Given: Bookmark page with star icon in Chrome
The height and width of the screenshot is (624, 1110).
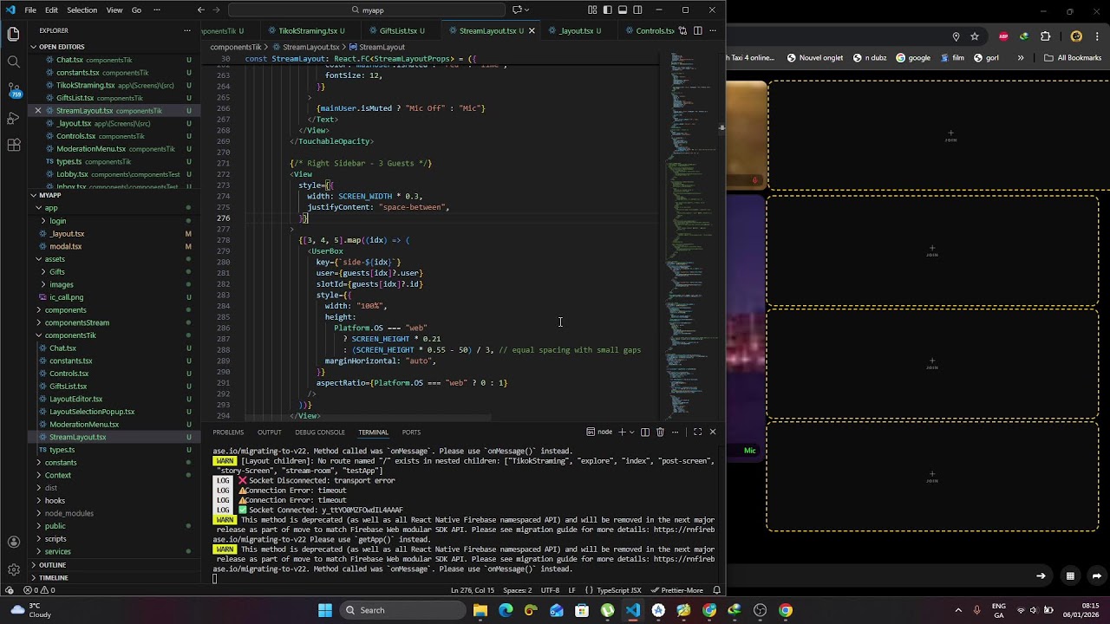Looking at the screenshot, I should click(975, 36).
